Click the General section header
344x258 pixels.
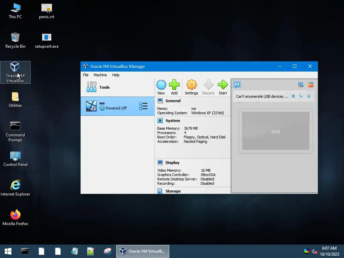[173, 101]
